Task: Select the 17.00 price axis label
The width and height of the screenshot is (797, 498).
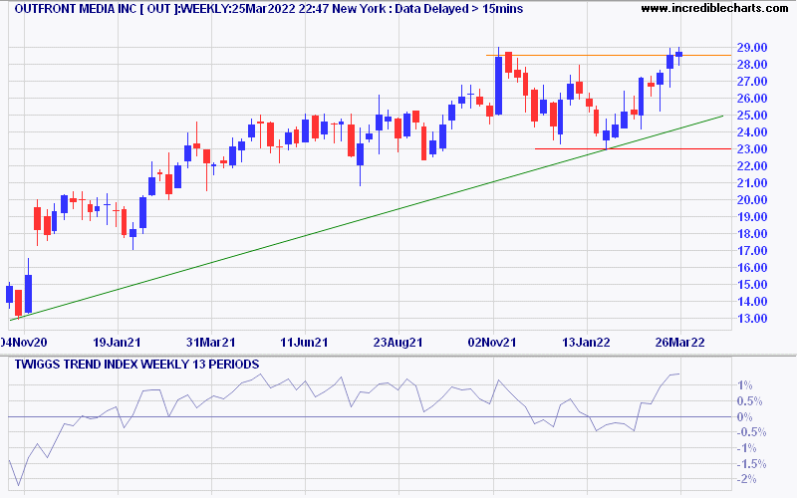Action: tap(752, 251)
